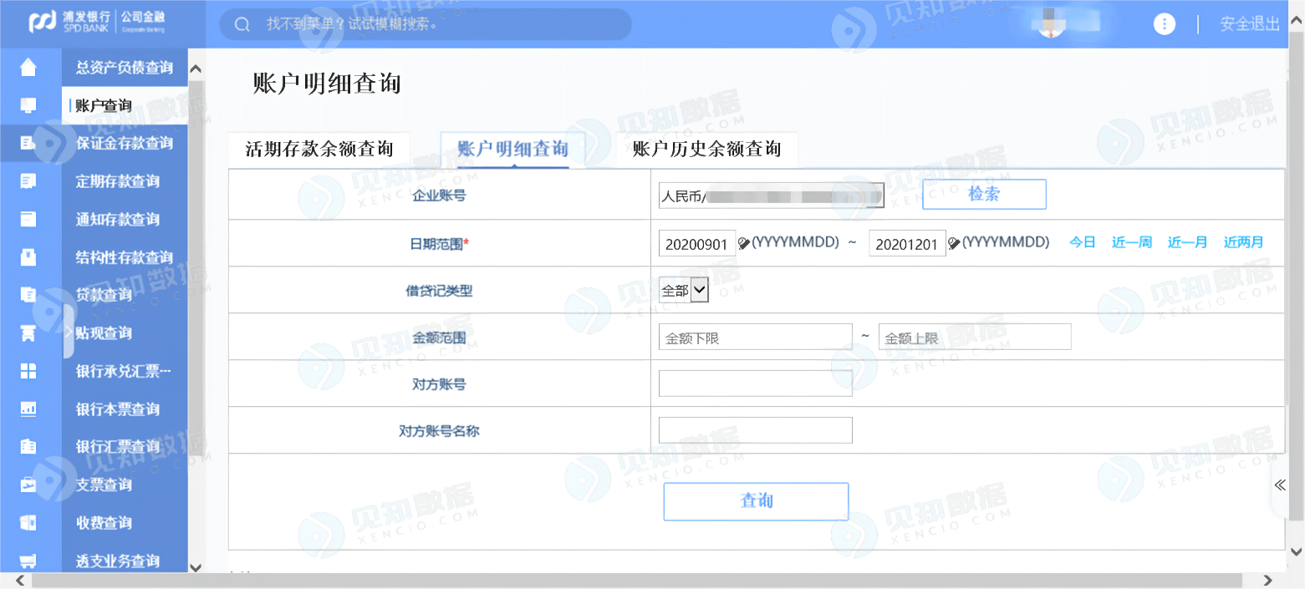Click the bar chart icon in sidebar
1305x589 pixels.
(28, 409)
